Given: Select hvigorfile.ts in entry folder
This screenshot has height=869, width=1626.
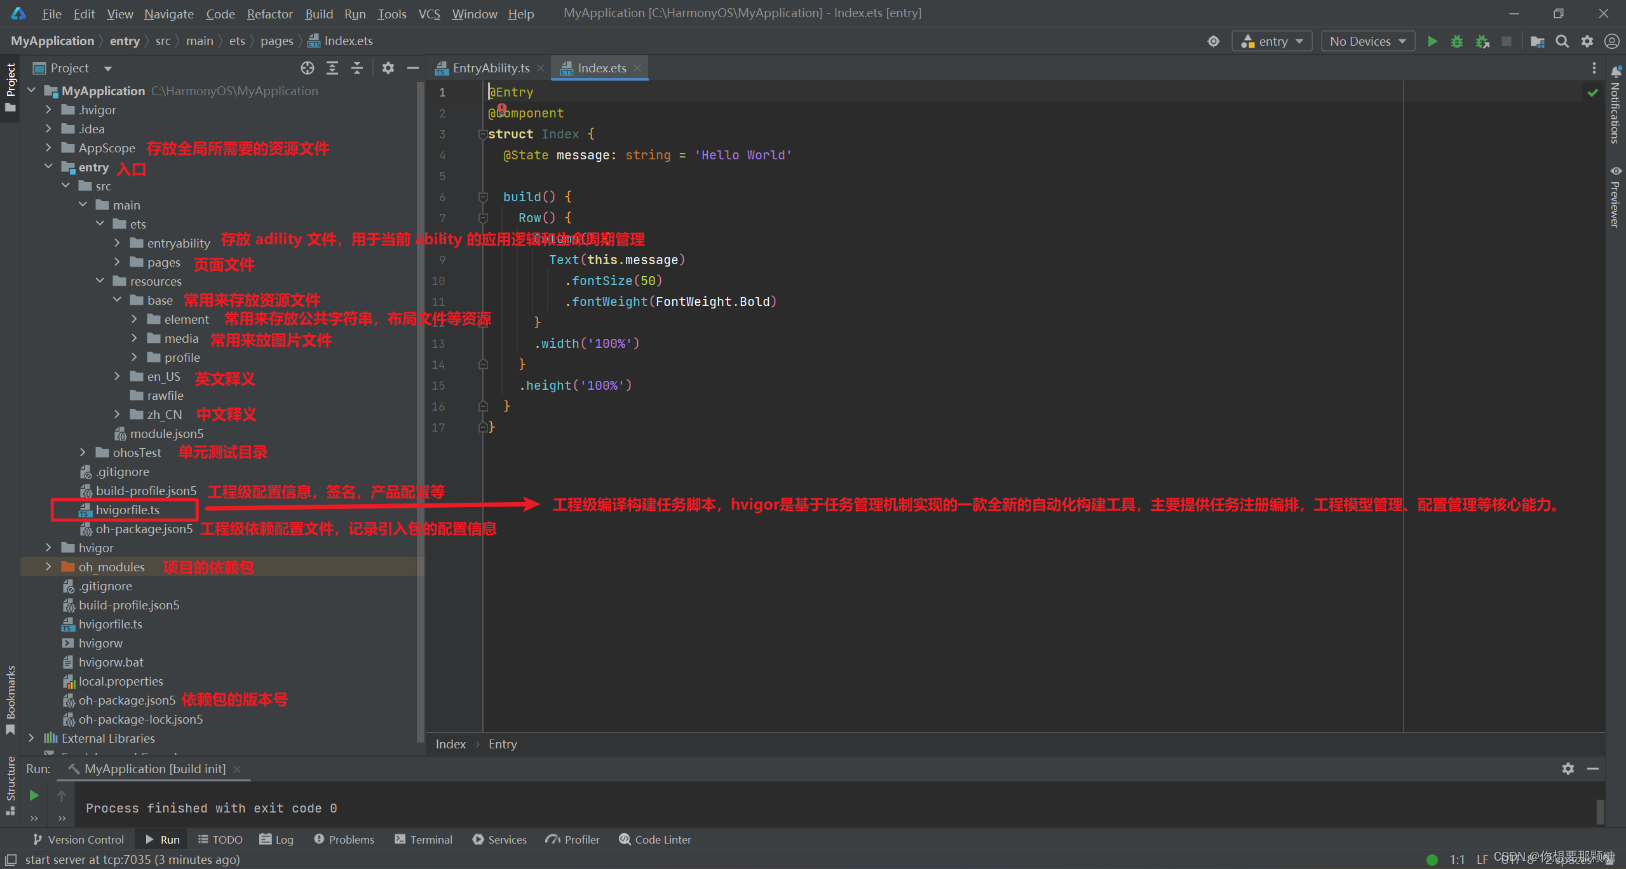Looking at the screenshot, I should click(x=127, y=510).
